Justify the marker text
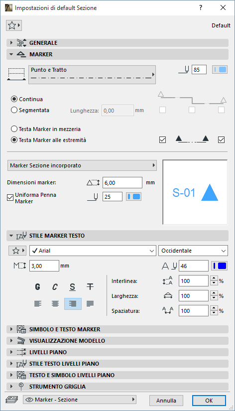The height and width of the screenshot is (411, 235). (90, 304)
